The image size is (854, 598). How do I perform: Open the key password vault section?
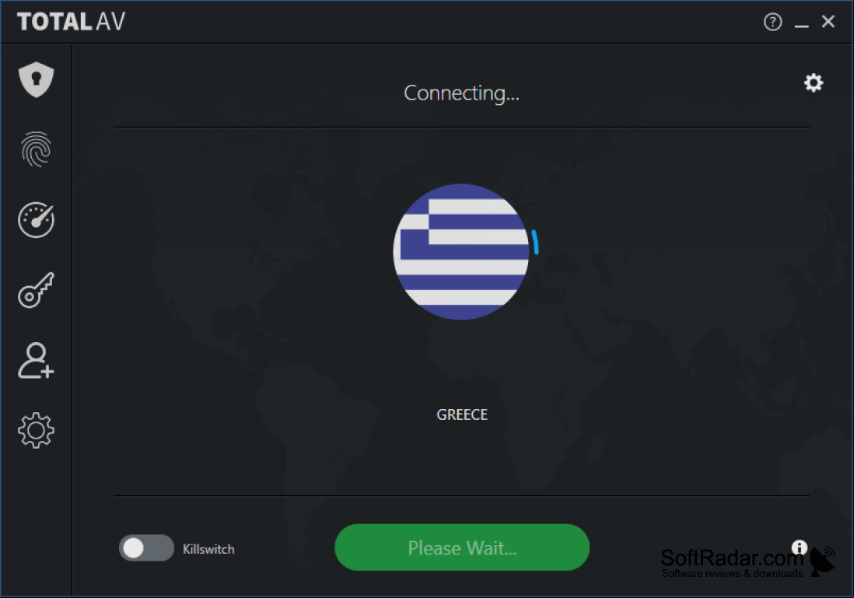36,290
